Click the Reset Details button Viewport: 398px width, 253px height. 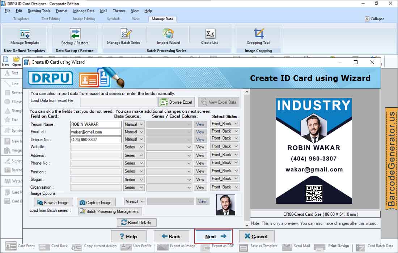click(x=136, y=223)
